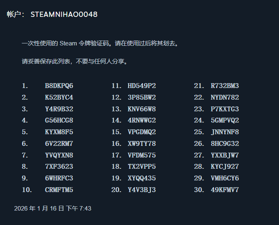Click the code KNV66W8
Viewport: 279px width, 225px height.
pyautogui.click(x=142, y=109)
